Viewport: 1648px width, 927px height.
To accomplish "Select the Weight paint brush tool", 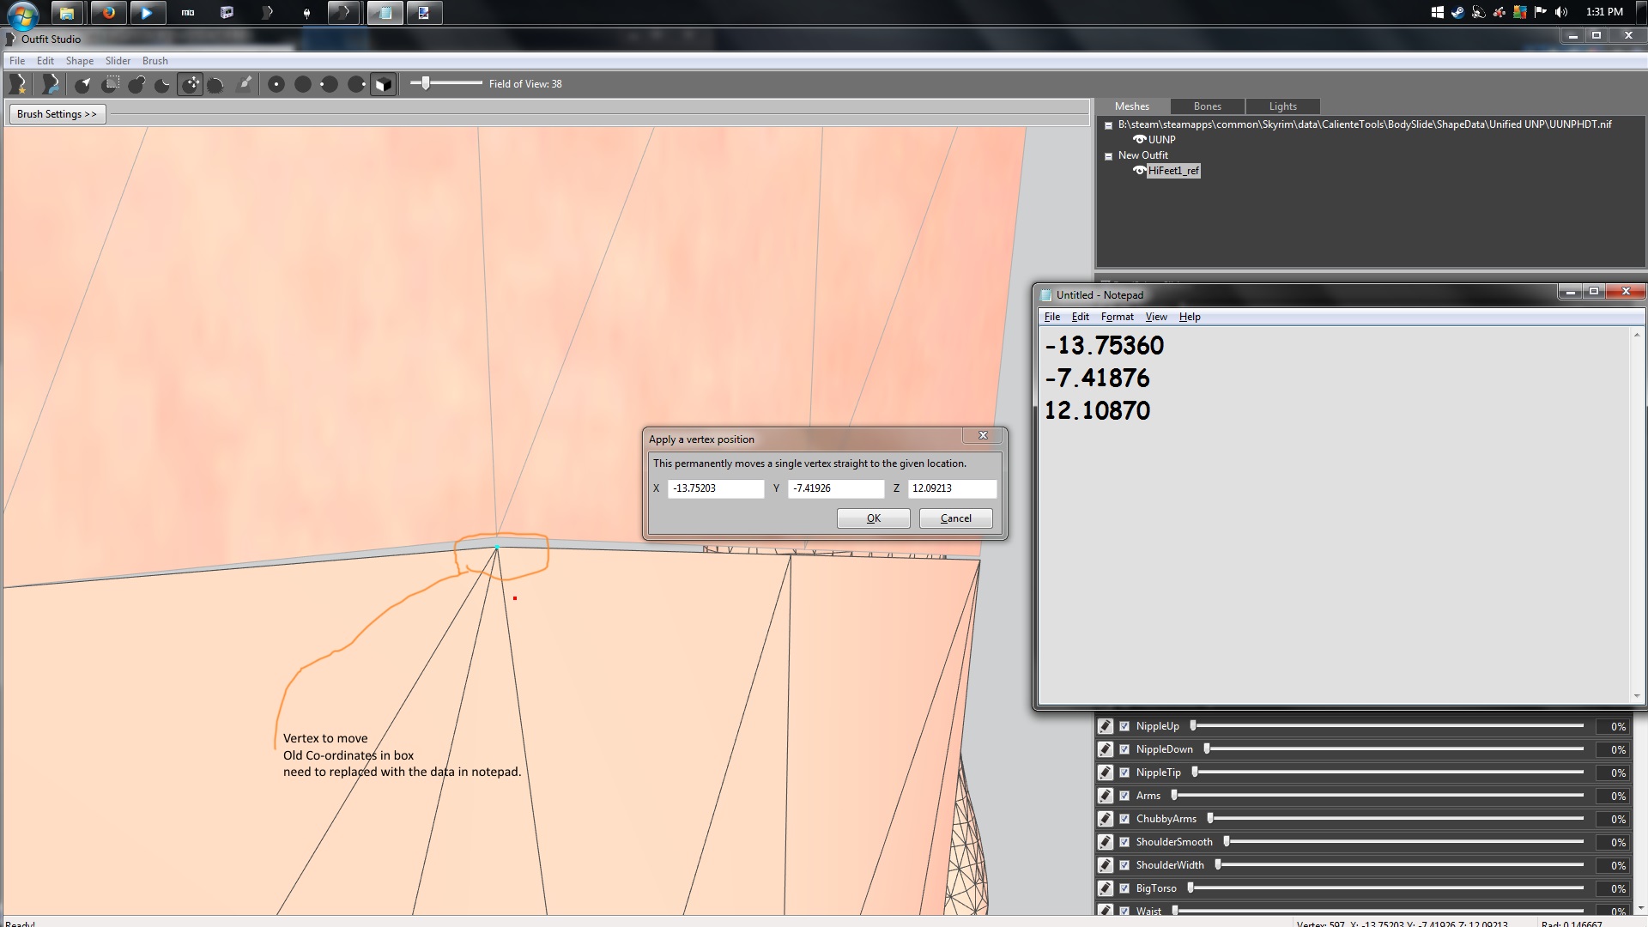I will [245, 84].
